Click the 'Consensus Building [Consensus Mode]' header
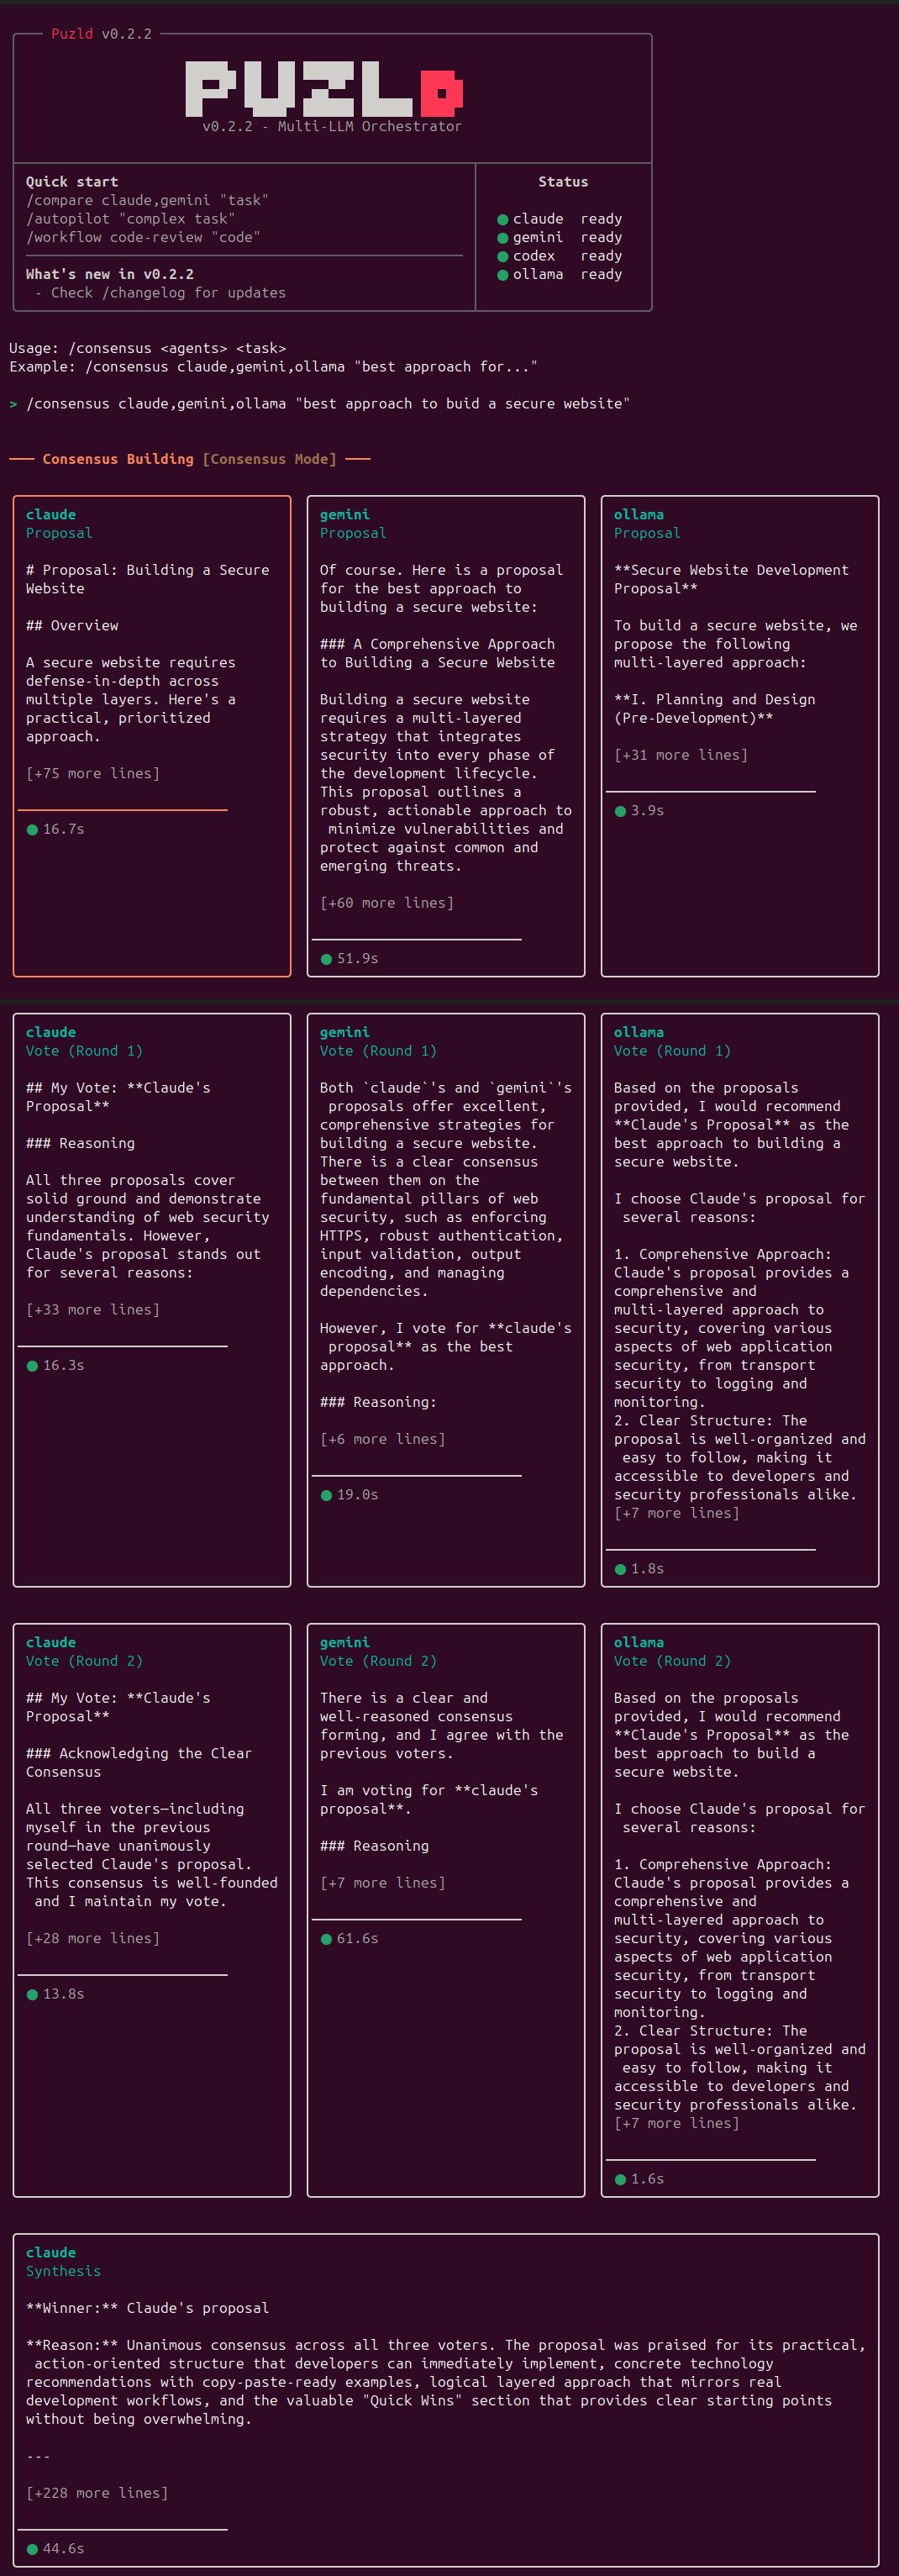Screen dimensions: 899x2576 point(190,458)
